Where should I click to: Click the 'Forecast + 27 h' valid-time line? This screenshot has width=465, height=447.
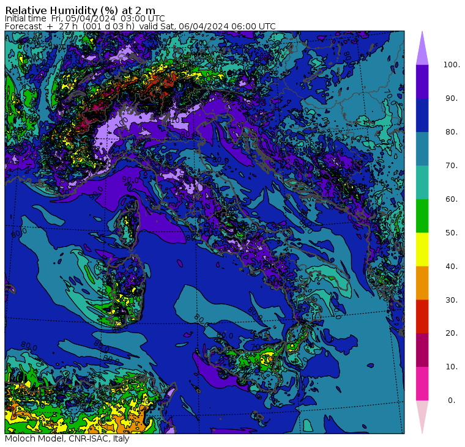click(140, 26)
